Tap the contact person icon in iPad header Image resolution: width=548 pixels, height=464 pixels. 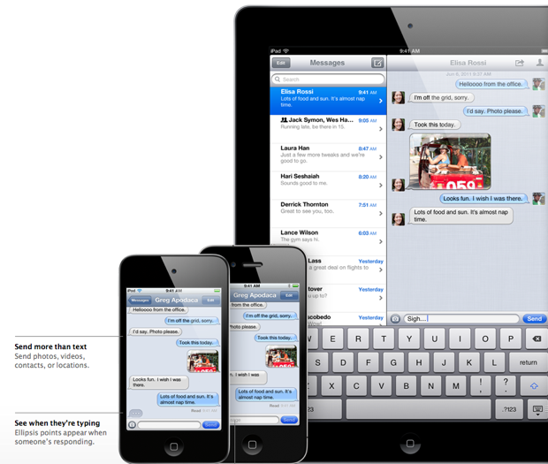point(540,63)
